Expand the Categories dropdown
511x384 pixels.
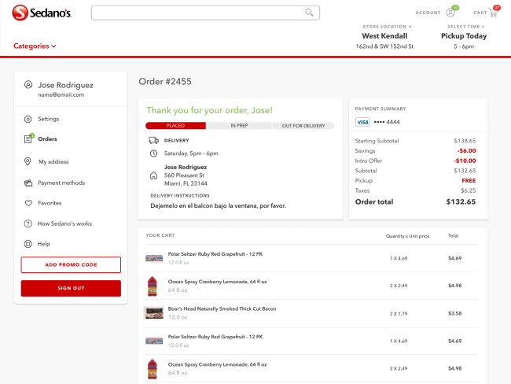tap(35, 46)
